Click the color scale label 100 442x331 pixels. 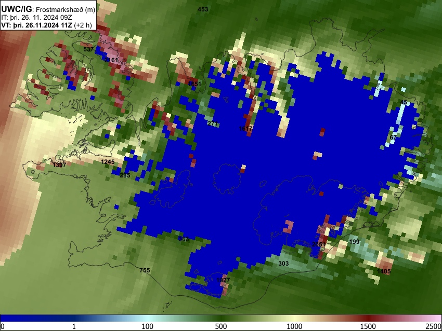coord(148,326)
